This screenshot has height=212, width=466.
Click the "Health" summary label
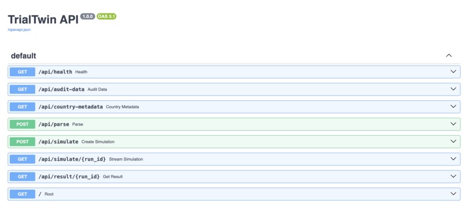coord(81,72)
